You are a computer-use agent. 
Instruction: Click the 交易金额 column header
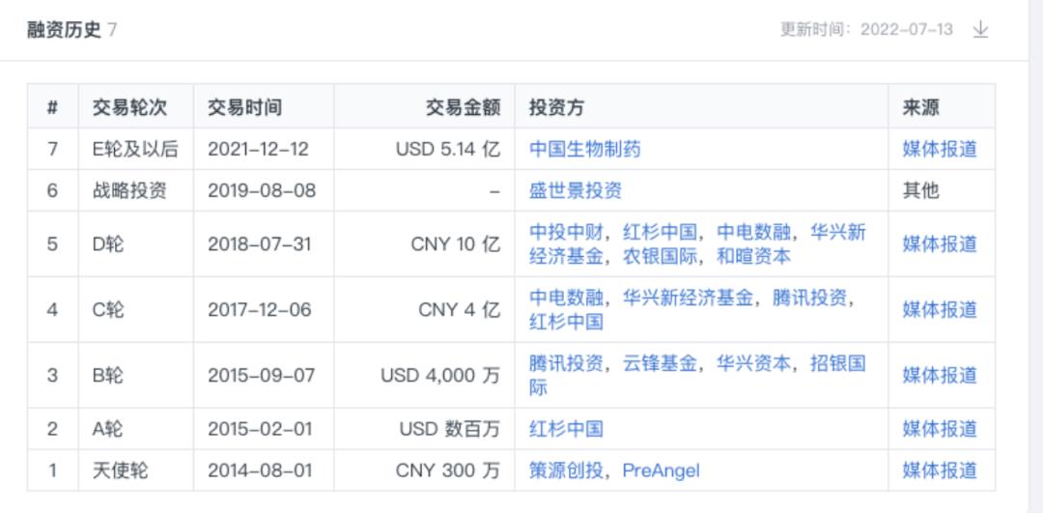463,107
